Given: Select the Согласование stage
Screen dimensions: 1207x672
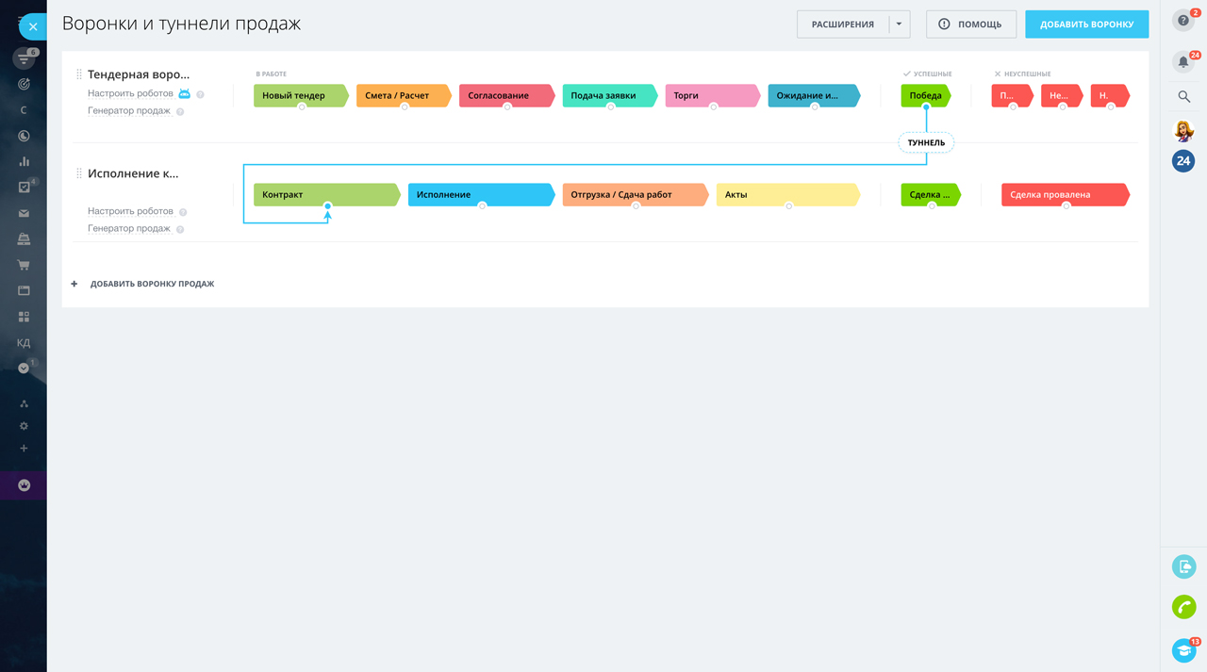Looking at the screenshot, I should pyautogui.click(x=507, y=95).
